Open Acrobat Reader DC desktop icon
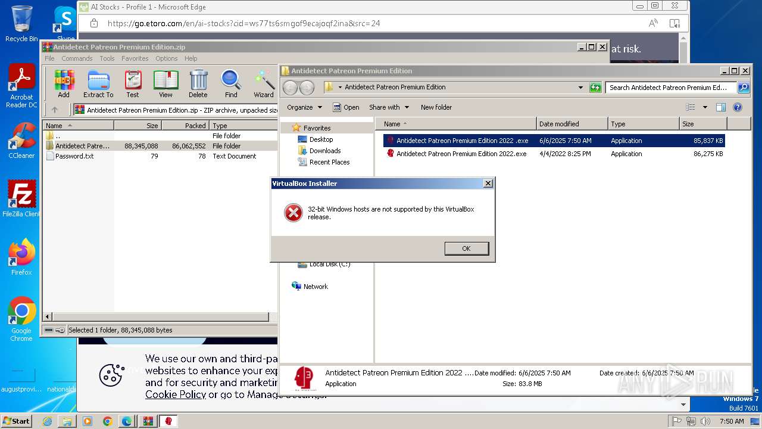 (x=21, y=87)
